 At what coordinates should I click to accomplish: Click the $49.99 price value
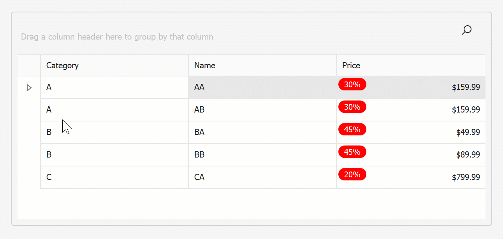pos(468,132)
